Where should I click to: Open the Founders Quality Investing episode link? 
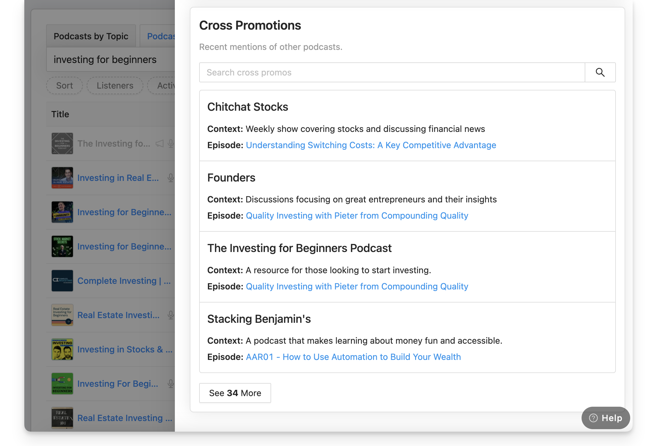click(x=357, y=216)
